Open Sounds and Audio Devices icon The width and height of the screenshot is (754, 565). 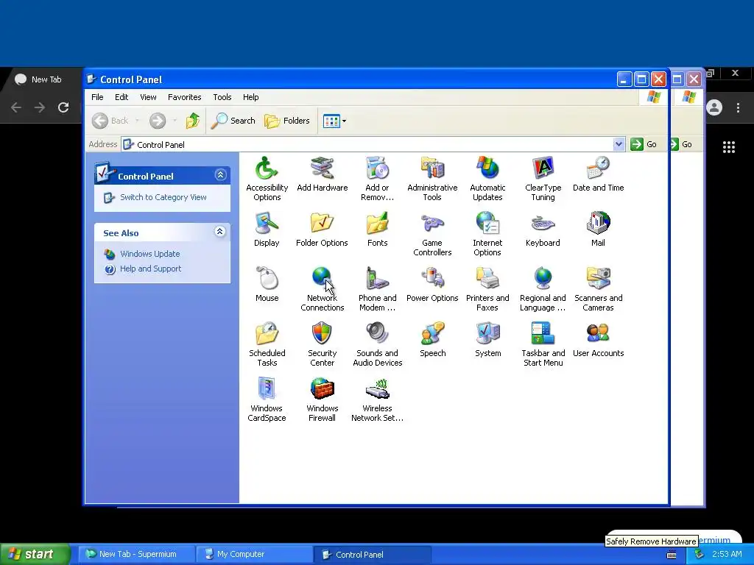click(378, 344)
